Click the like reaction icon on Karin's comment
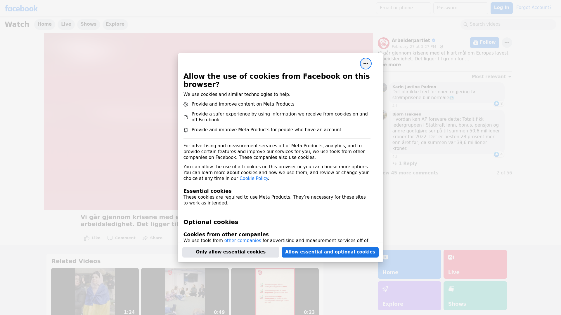This screenshot has width=561, height=315. pos(496,104)
